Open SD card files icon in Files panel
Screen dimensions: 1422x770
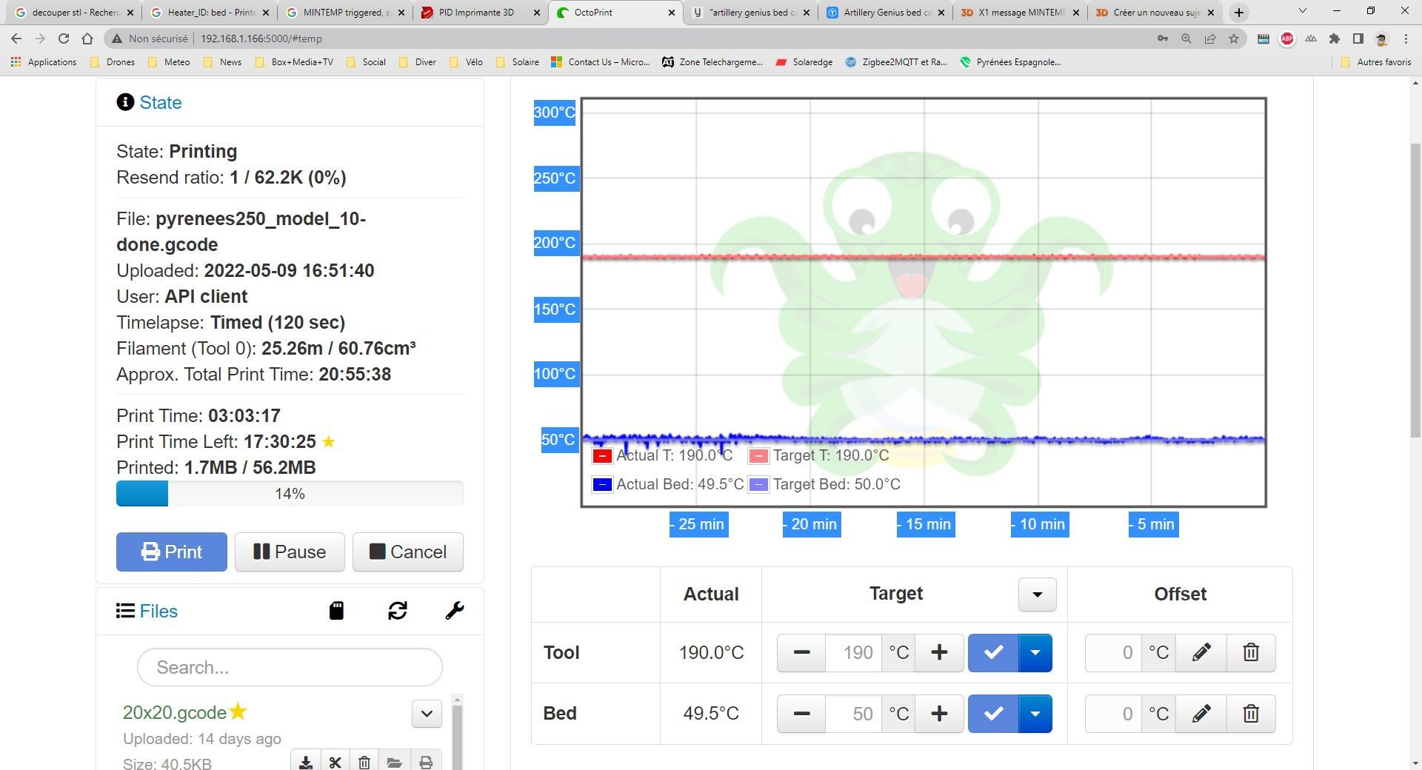pyautogui.click(x=336, y=611)
